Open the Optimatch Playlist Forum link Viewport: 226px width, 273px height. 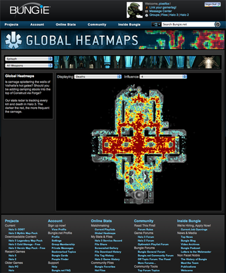point(153,245)
